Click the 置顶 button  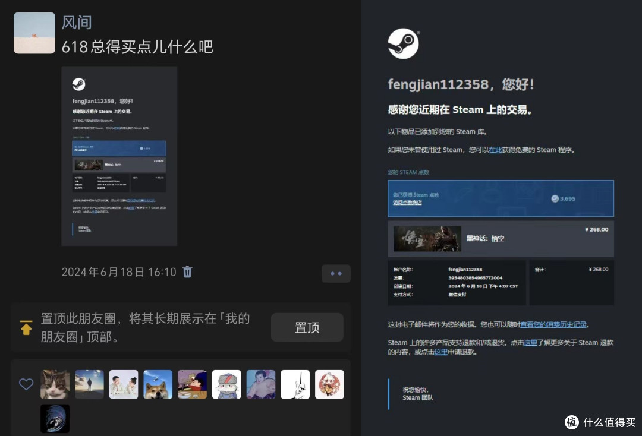point(307,327)
